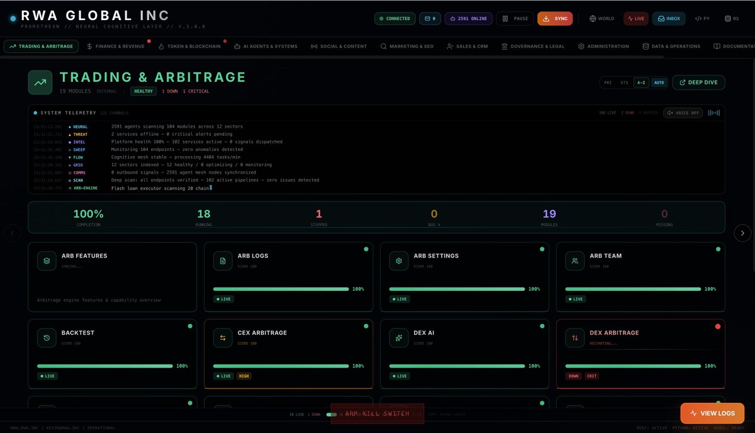Sort modules A-Z
The image size is (755, 433).
coord(641,82)
